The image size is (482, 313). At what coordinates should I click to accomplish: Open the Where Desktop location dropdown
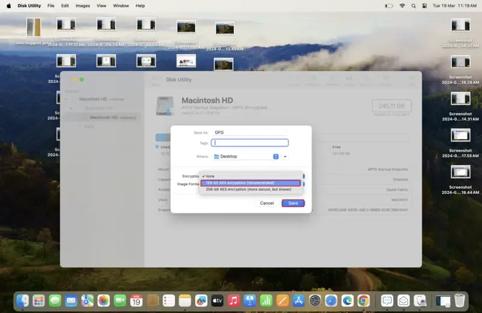coord(246,156)
